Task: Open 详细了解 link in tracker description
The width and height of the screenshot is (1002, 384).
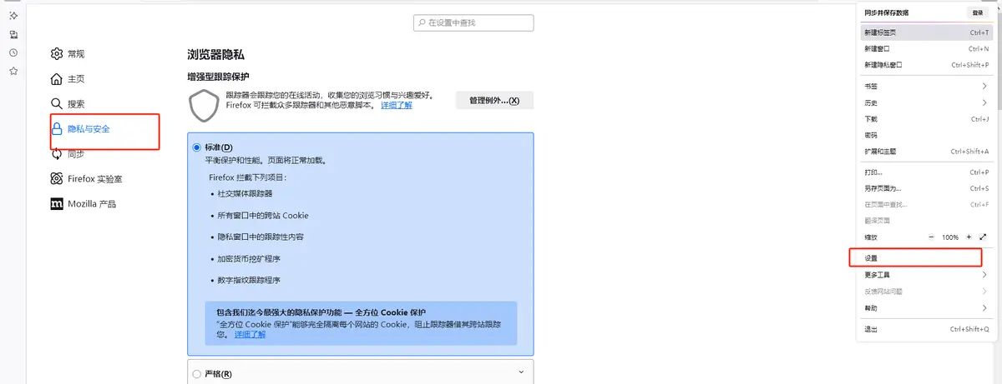Action: 397,106
